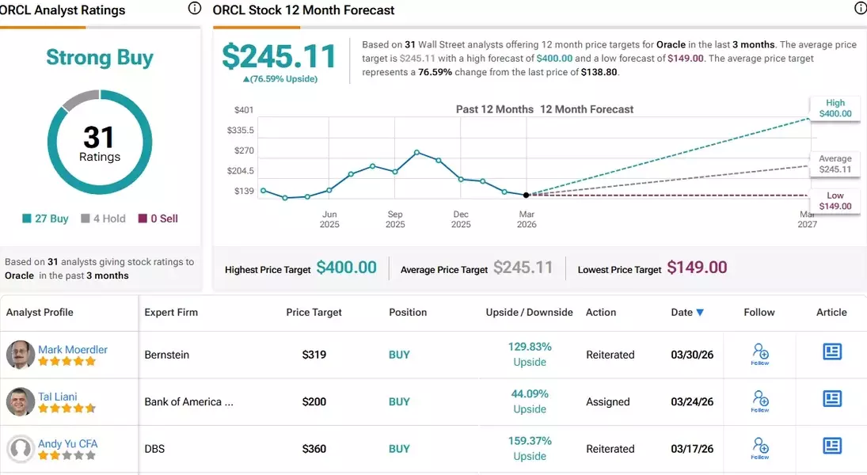Sort table by the Date column arrow
This screenshot has height=475, width=867.
coord(700,313)
